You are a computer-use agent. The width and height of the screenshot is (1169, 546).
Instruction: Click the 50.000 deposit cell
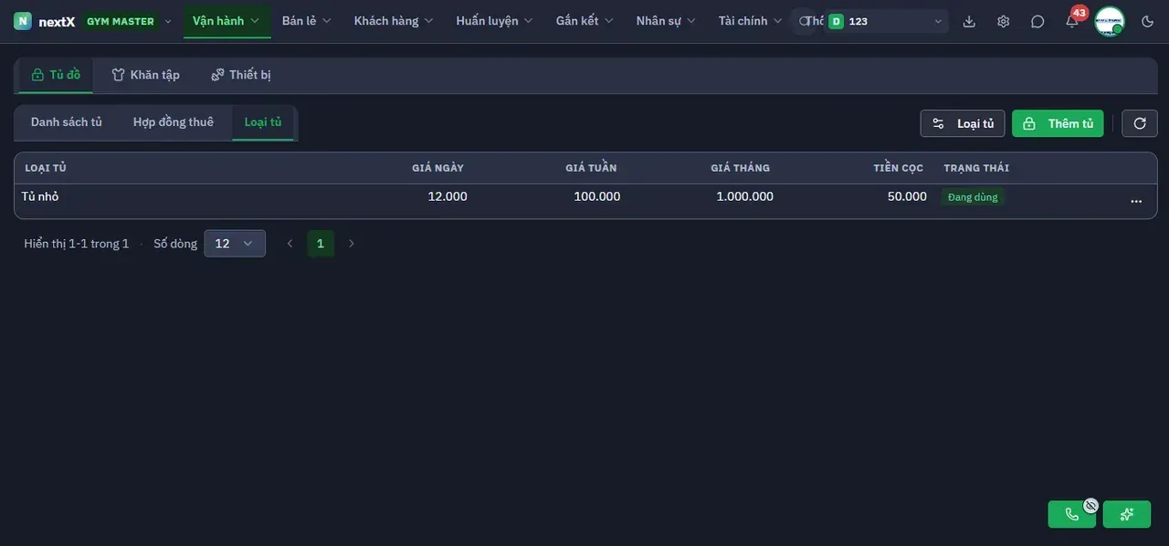click(907, 196)
